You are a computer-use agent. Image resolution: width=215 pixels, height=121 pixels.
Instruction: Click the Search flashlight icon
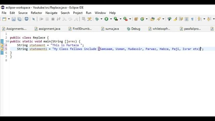click(169, 19)
